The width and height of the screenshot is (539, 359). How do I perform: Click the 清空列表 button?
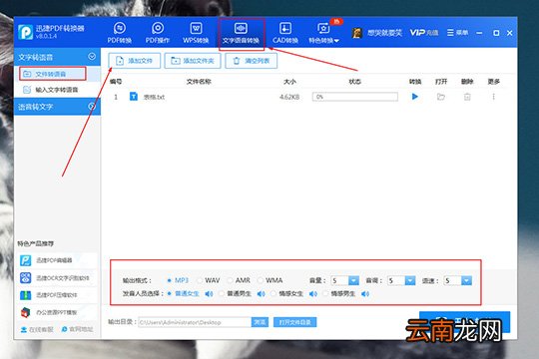251,61
